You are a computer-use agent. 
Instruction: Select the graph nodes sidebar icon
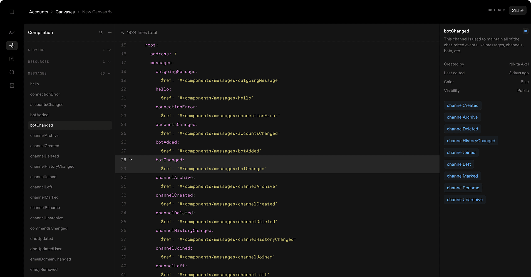pyautogui.click(x=12, y=46)
